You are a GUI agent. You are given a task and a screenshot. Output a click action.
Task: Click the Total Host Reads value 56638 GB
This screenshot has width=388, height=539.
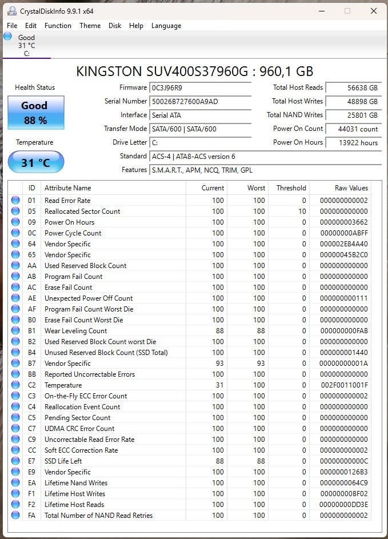(354, 87)
